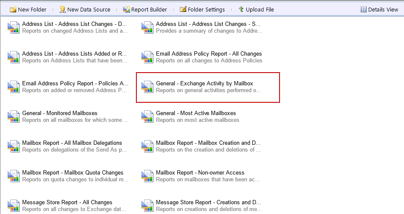Launch Report Builder
This screenshot has width=404, height=214.
click(x=149, y=9)
